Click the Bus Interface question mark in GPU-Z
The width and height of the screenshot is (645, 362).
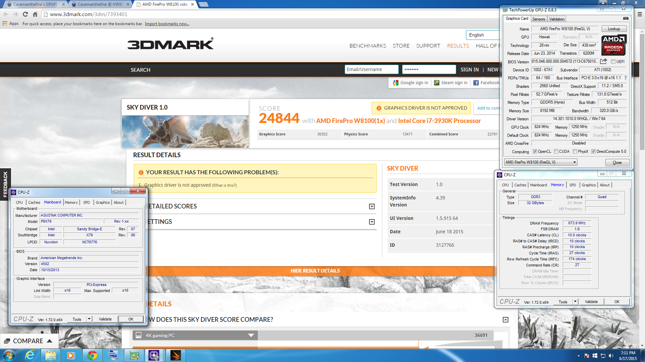point(626,78)
